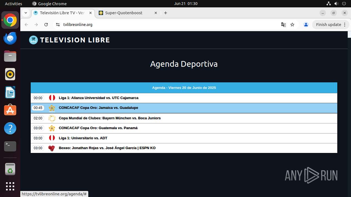Open the Trash icon in the dock

10,169
